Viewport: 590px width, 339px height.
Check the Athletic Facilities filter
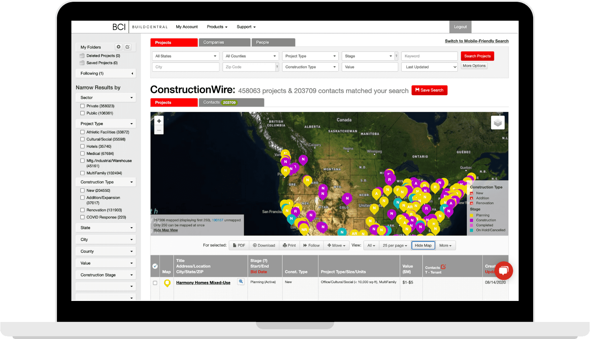(82, 132)
